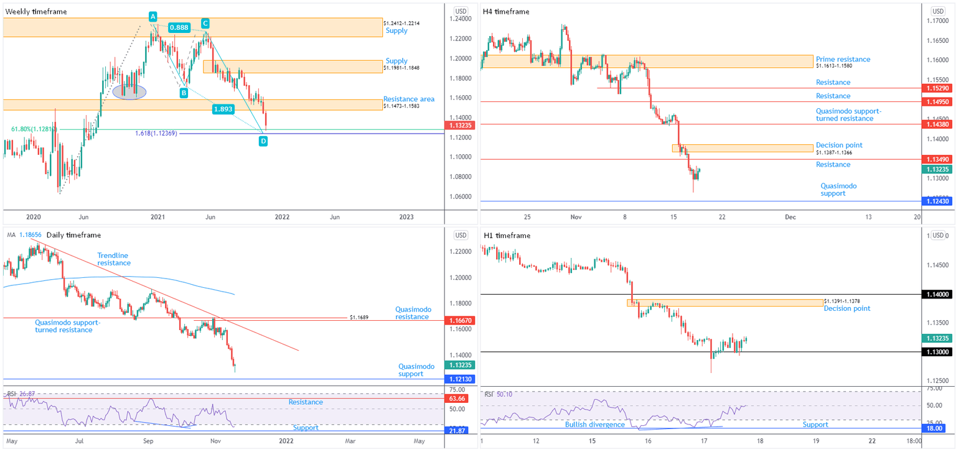Select the "Weekly timeframe" chart title
The image size is (956, 452).
pyautogui.click(x=36, y=11)
